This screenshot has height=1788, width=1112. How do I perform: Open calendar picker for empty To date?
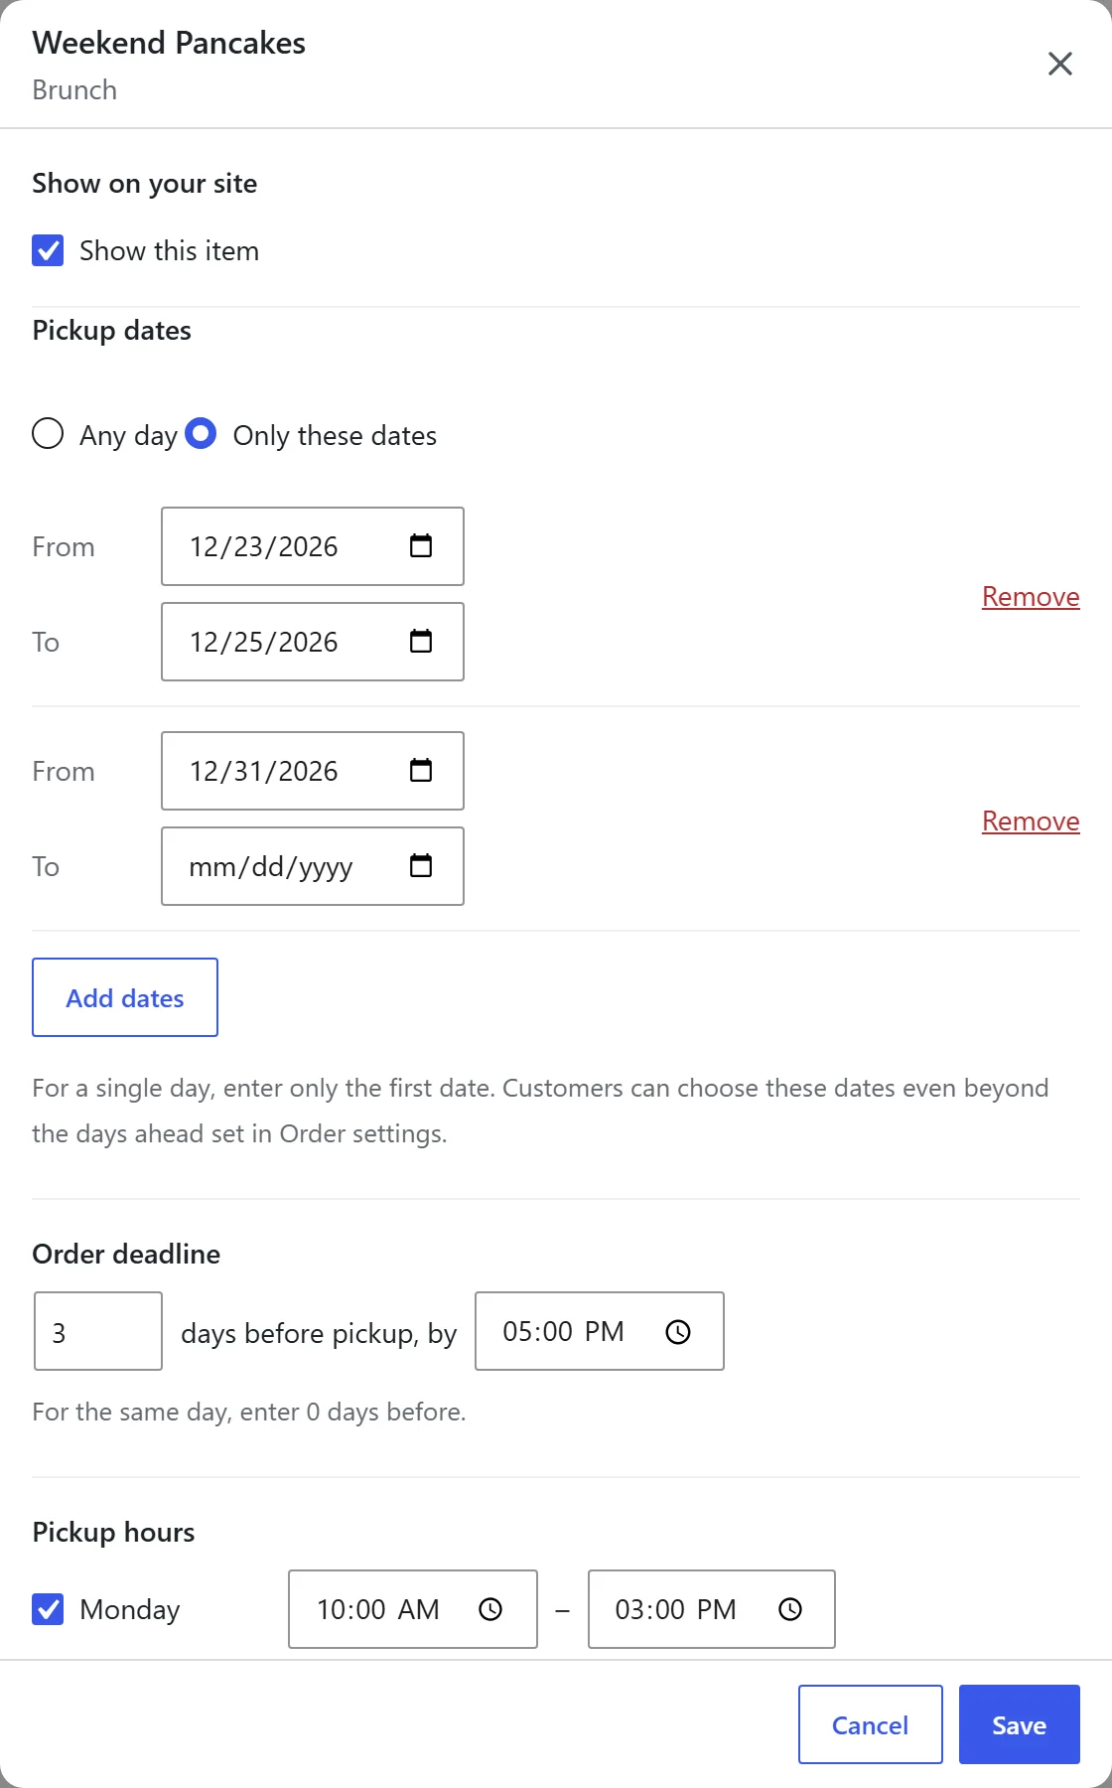(421, 866)
